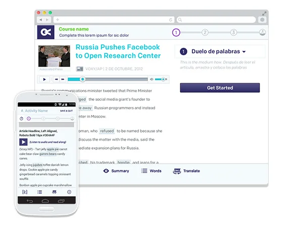Click the highlighted word hoodie
Screen dimensions: 303x227
(x=124, y=162)
